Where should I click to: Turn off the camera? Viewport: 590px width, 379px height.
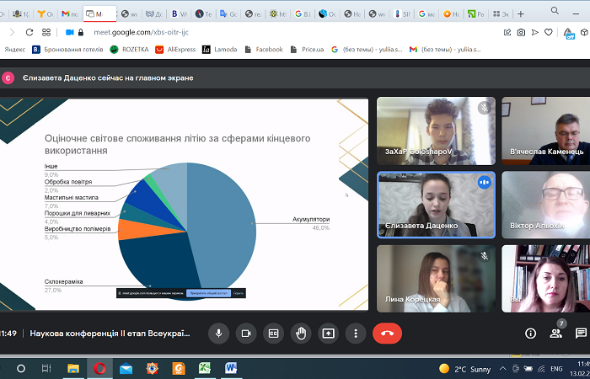[245, 333]
